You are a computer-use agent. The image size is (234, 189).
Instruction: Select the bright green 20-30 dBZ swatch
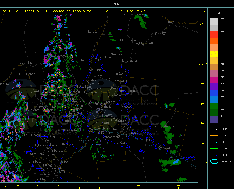(214, 106)
